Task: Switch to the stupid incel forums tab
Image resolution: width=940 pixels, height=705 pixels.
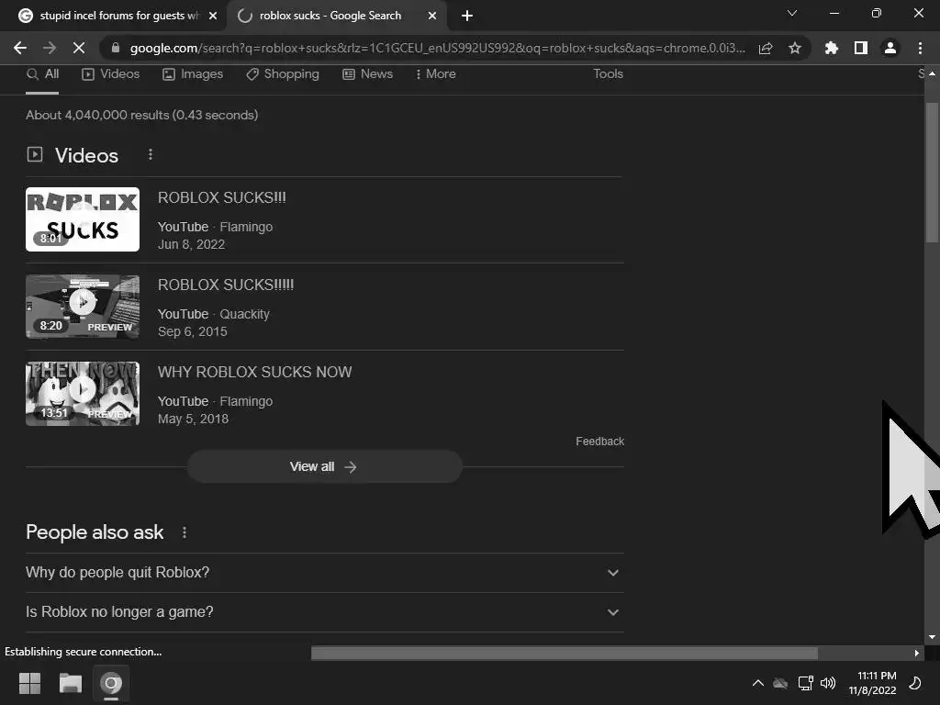Action: tap(114, 16)
